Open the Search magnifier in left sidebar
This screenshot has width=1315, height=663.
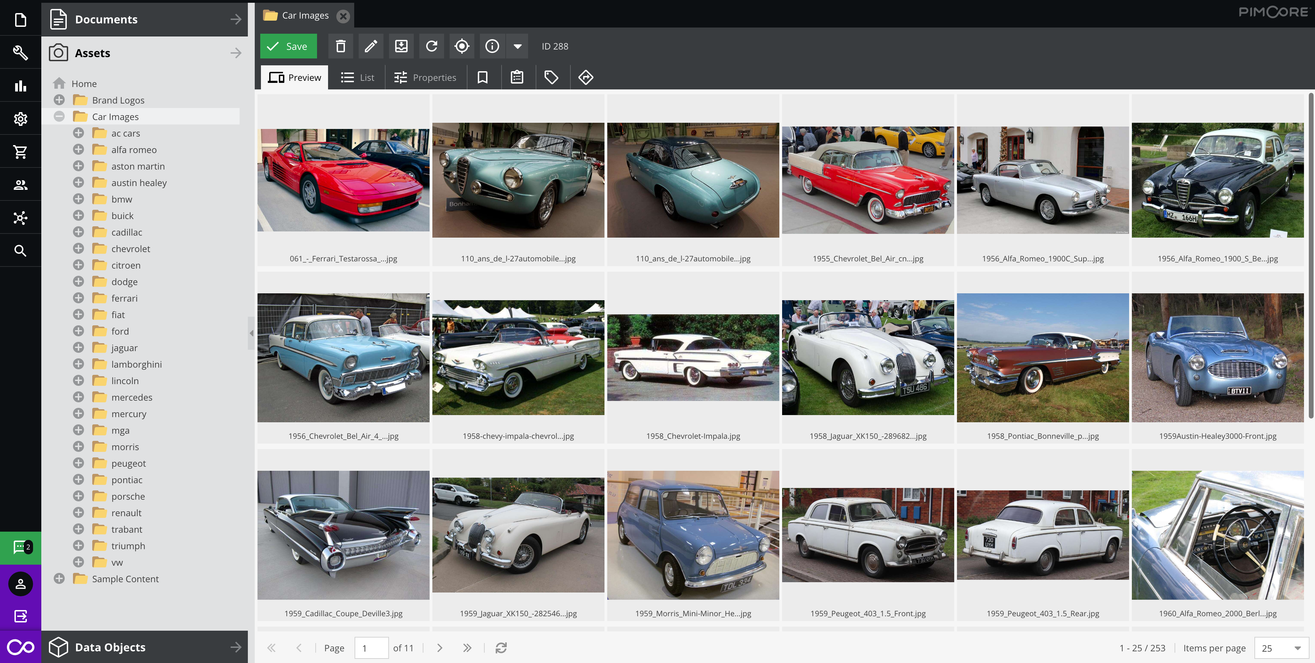tap(20, 250)
